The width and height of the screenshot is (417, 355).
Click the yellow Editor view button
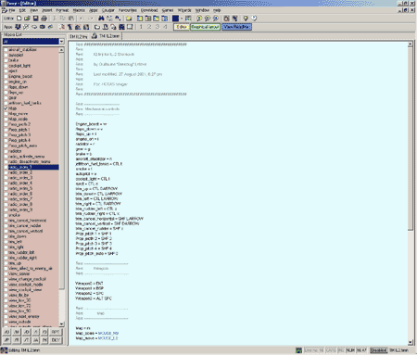coord(182,27)
